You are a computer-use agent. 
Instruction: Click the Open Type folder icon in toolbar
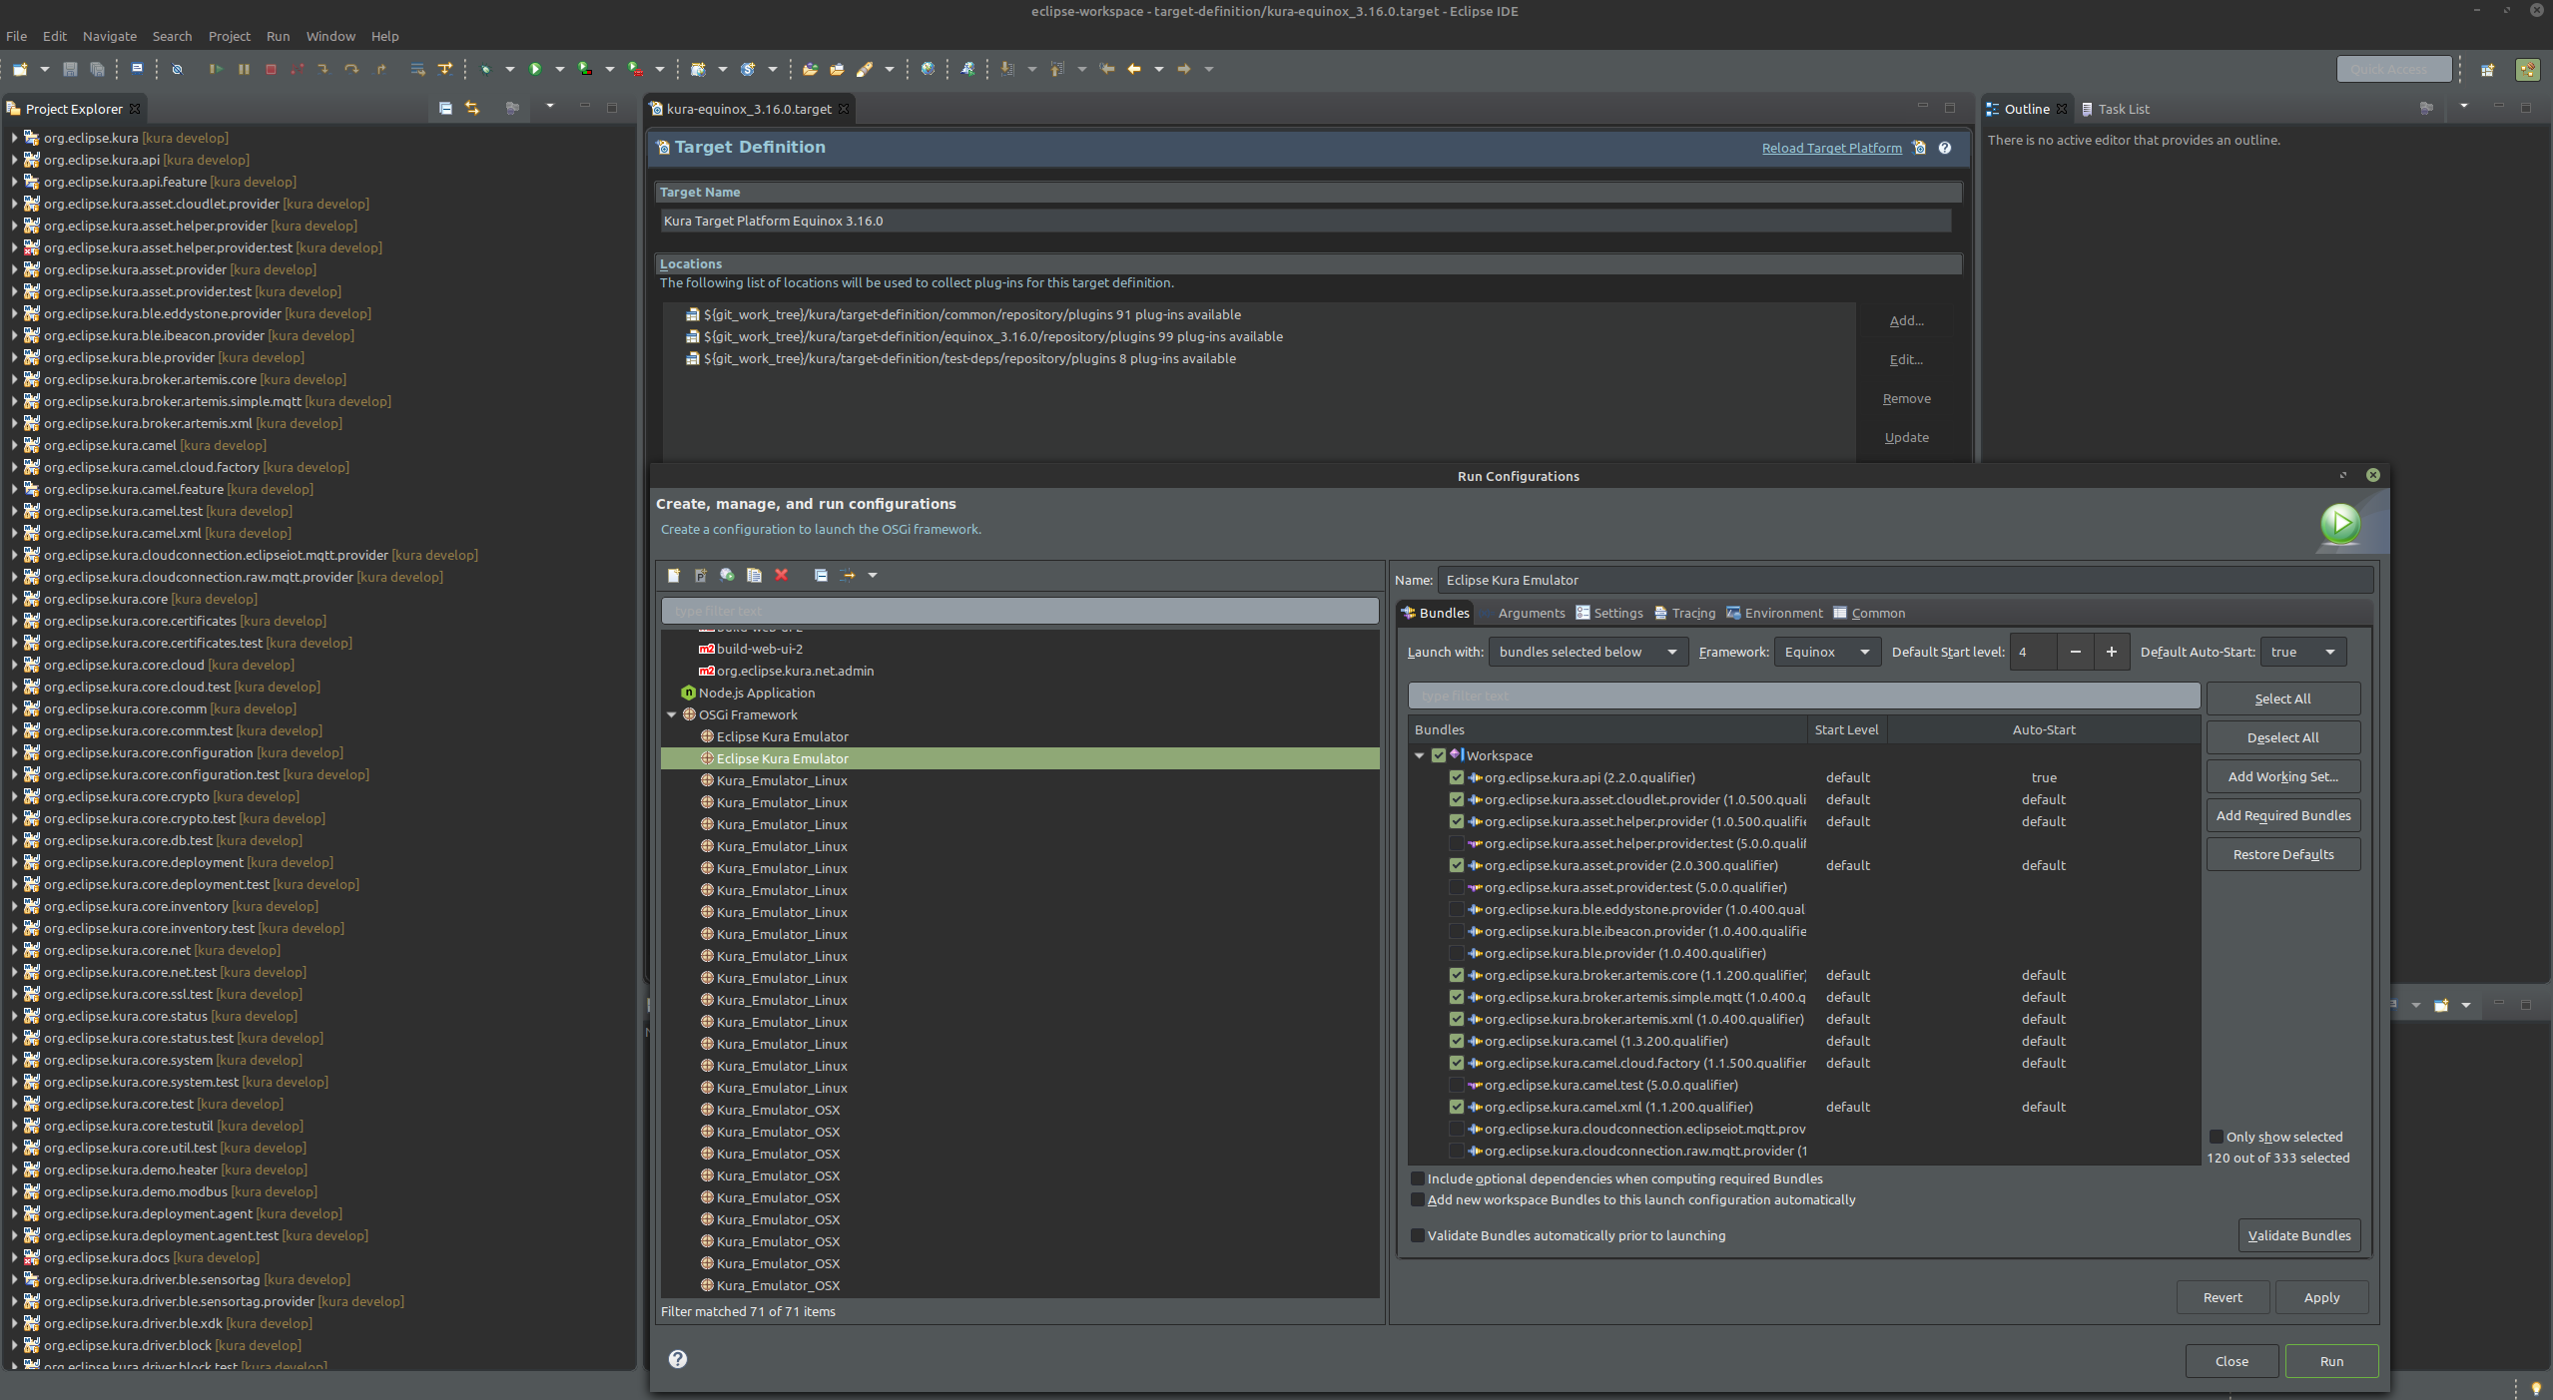click(810, 69)
